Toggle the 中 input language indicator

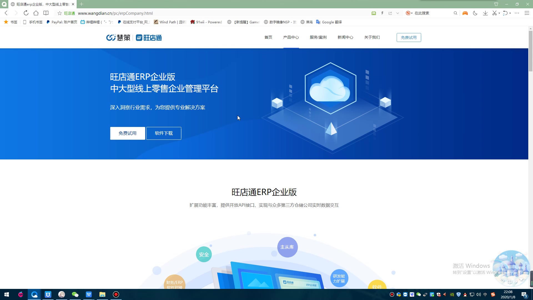click(485, 294)
